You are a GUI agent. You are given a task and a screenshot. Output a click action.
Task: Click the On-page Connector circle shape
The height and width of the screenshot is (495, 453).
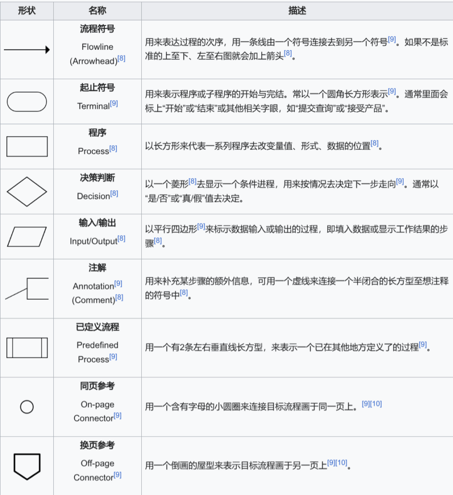tap(27, 407)
